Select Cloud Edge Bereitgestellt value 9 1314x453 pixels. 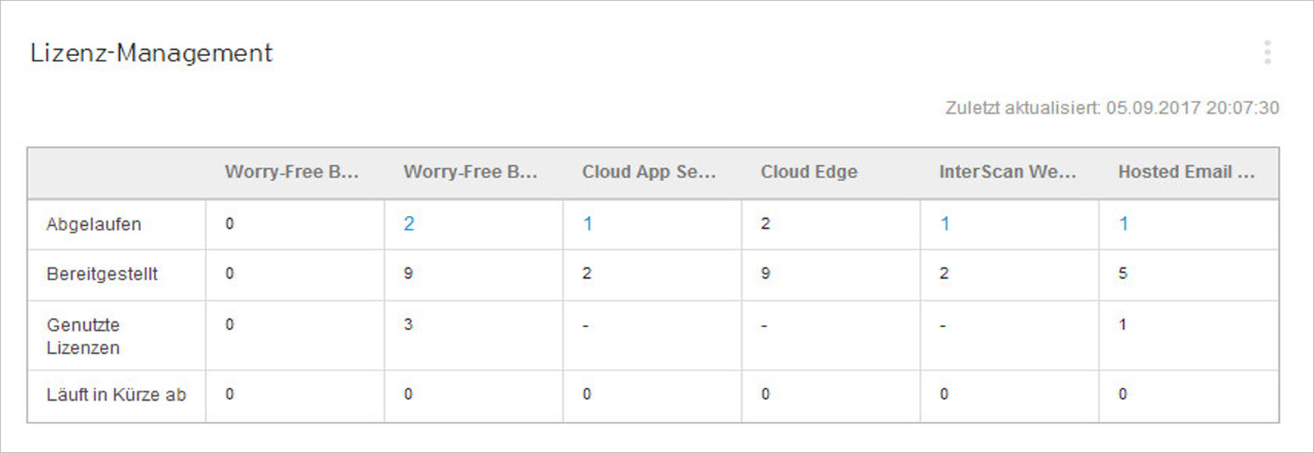[x=765, y=273]
